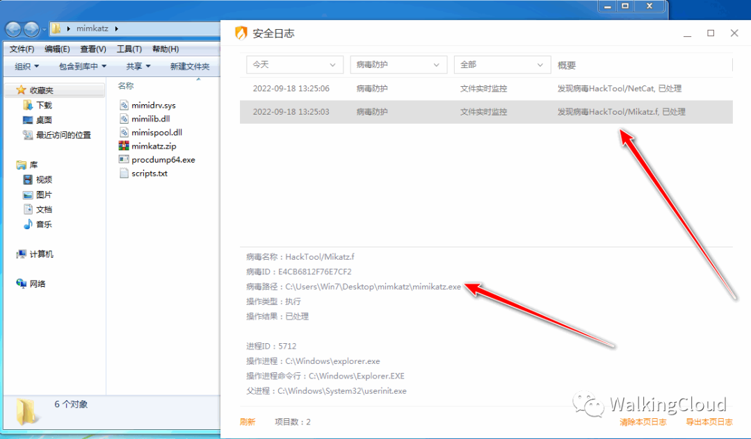Click the folder icon in address bar
This screenshot has width=751, height=439.
click(56, 28)
